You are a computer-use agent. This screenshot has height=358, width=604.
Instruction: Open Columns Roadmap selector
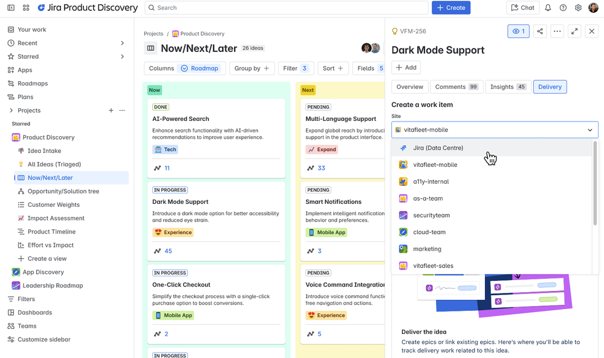click(184, 68)
